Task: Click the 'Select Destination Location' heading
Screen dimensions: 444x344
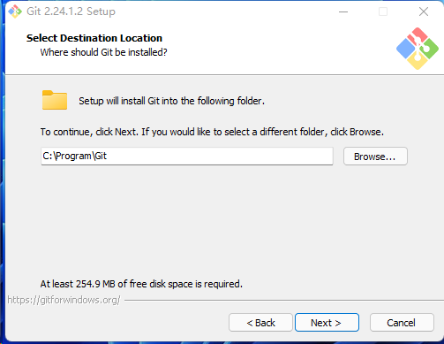Action: (x=94, y=38)
